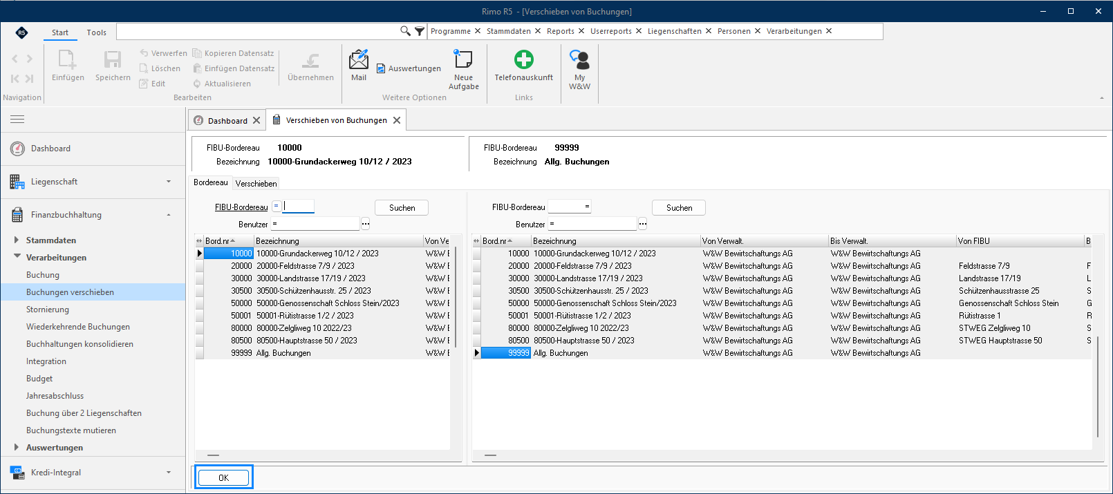Click the Neue Aufgabe icon

463,59
